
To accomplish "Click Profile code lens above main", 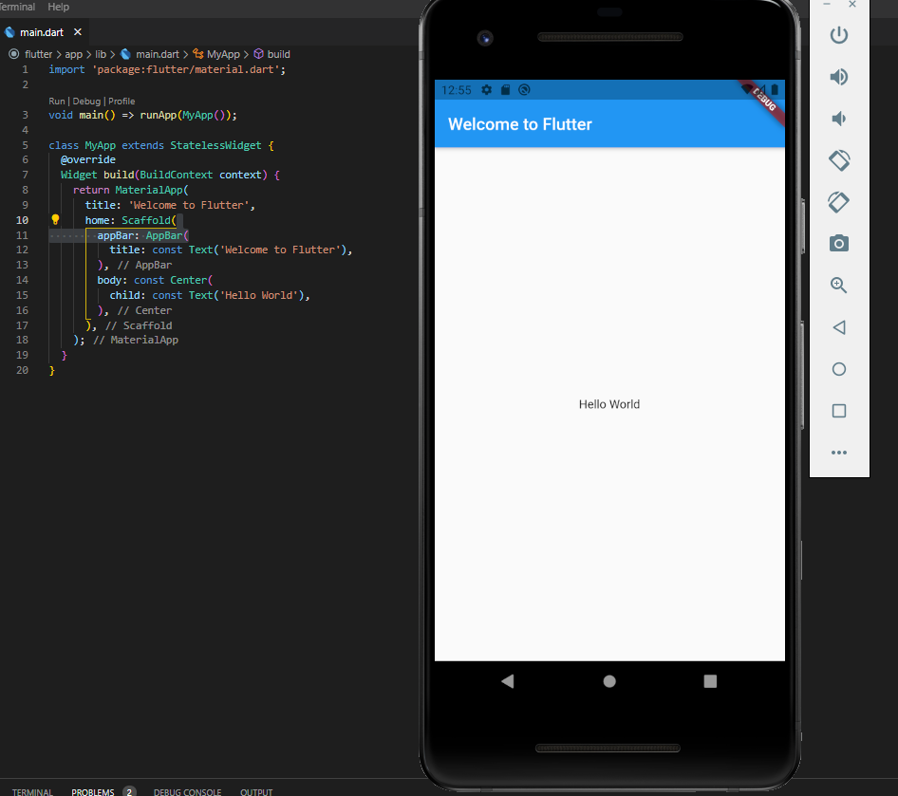I will 122,102.
